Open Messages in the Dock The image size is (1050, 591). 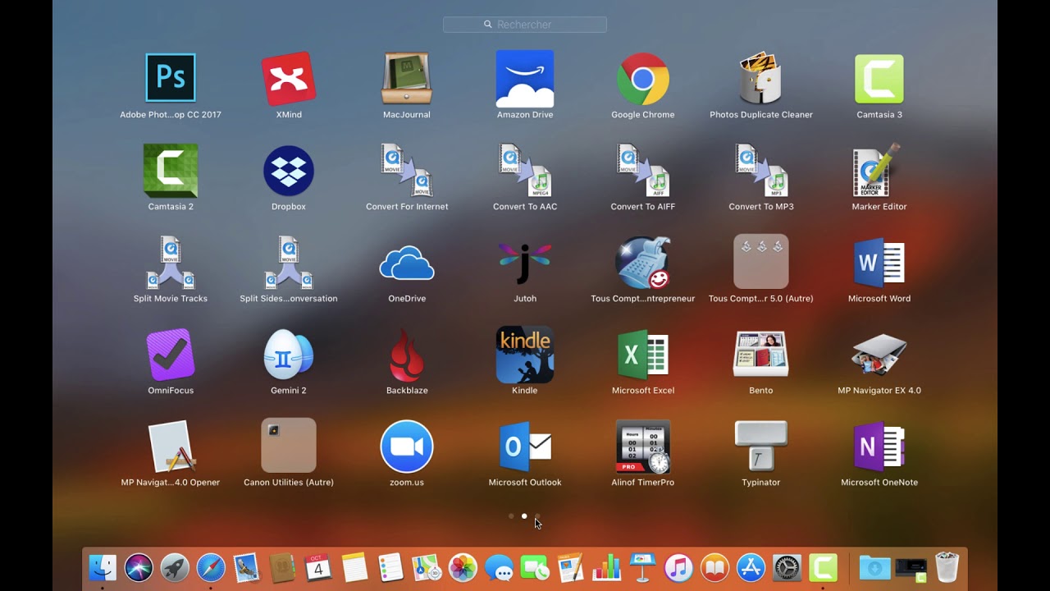(499, 567)
